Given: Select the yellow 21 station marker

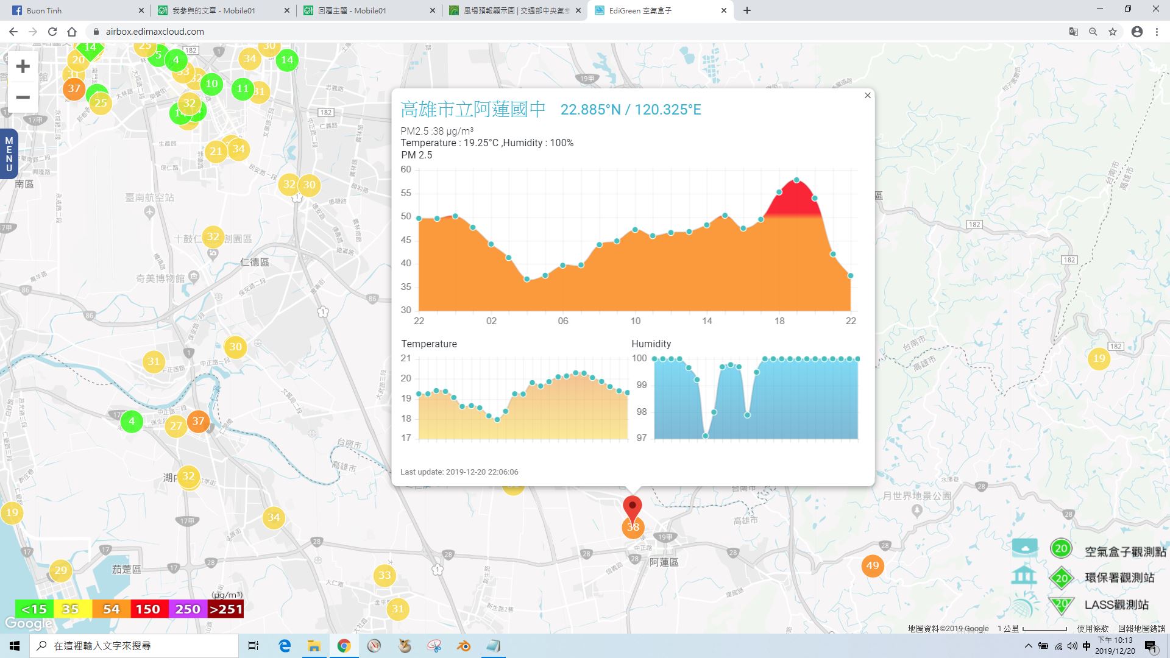Looking at the screenshot, I should pos(216,152).
